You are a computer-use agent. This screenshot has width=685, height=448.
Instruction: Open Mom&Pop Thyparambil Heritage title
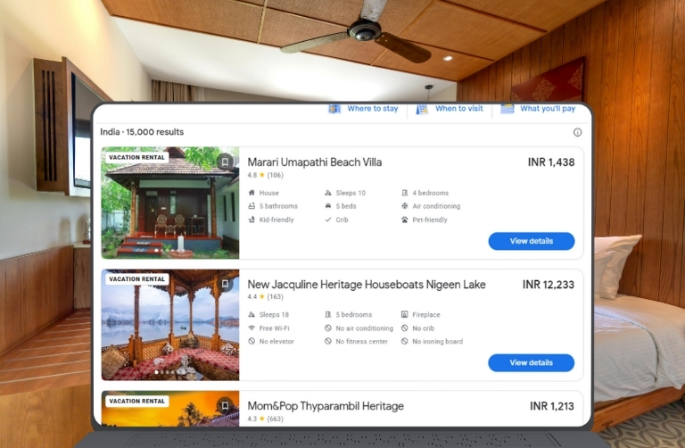(x=326, y=406)
